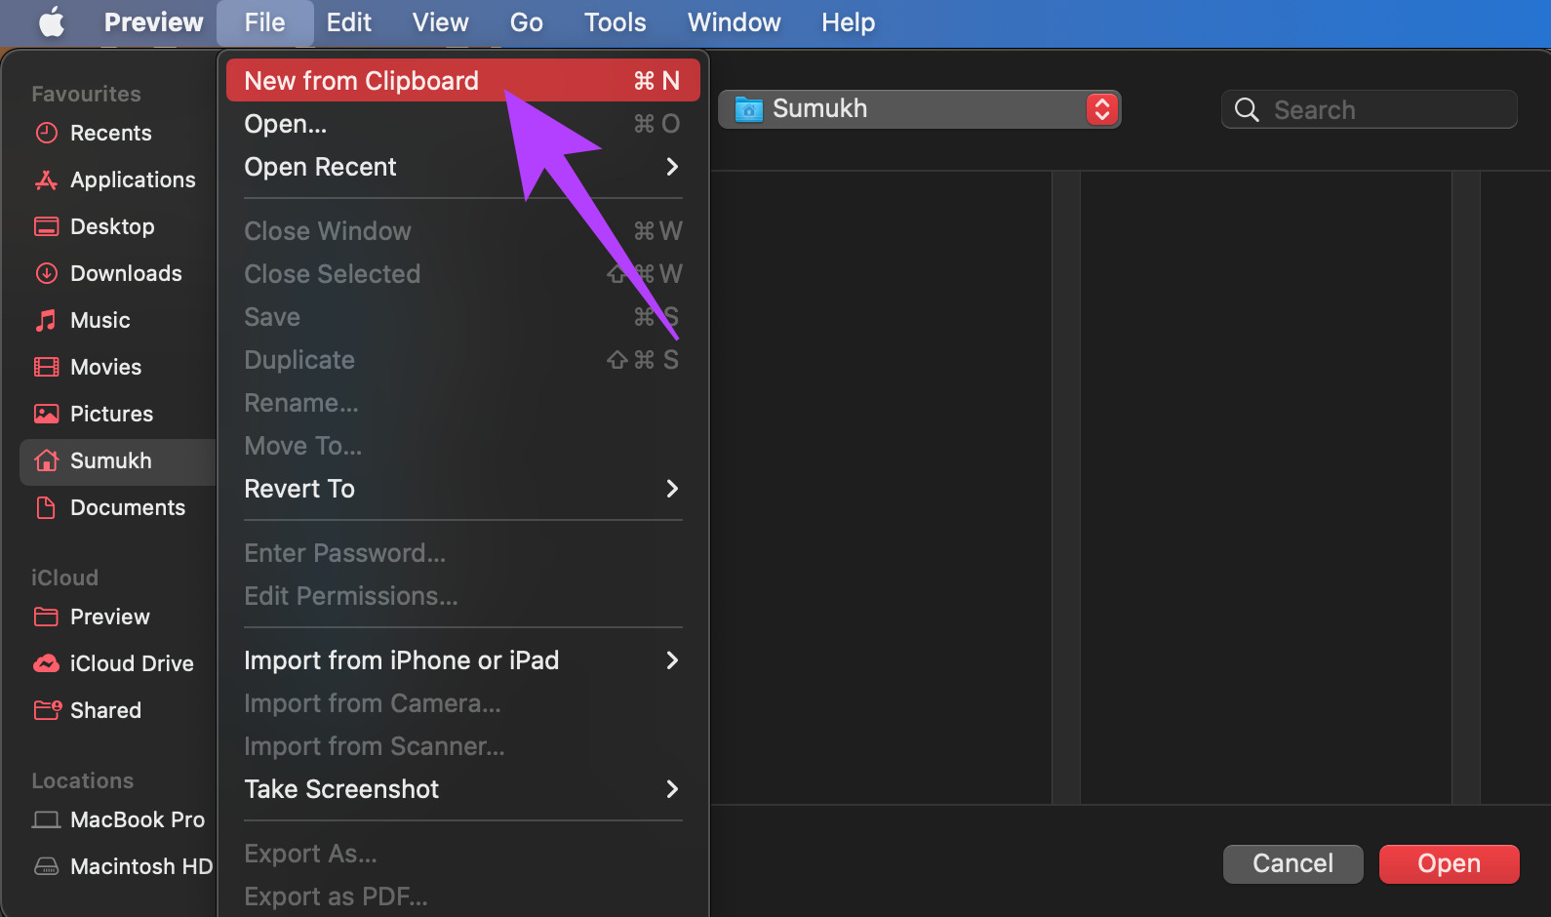
Task: Expand the Revert To submenu
Action: click(463, 489)
